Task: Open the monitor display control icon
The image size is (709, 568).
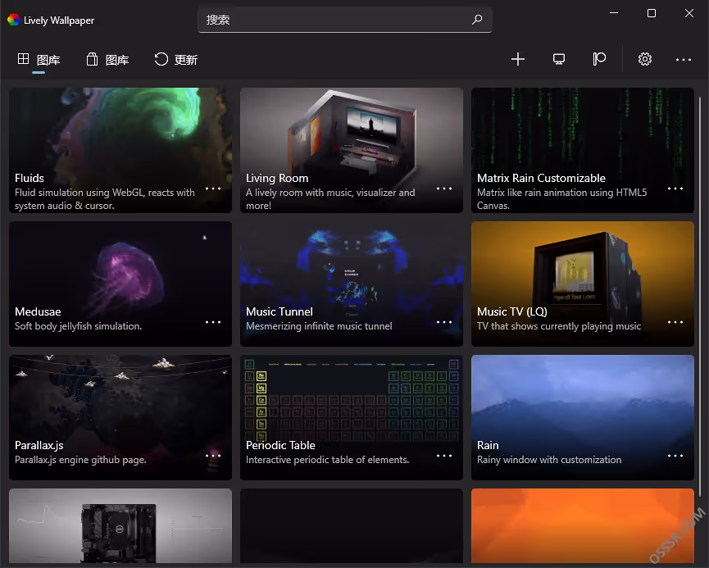Action: coord(559,59)
